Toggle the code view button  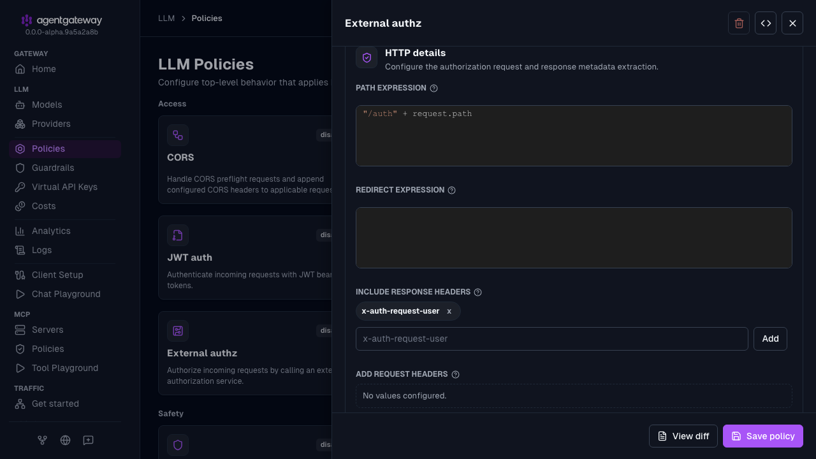(766, 23)
